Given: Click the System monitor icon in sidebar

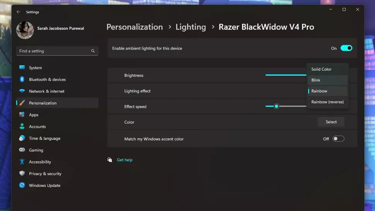Looking at the screenshot, I should [x=22, y=68].
